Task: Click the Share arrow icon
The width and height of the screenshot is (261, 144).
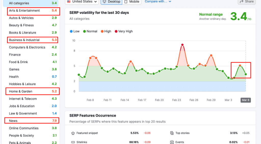Action: [242, 2]
